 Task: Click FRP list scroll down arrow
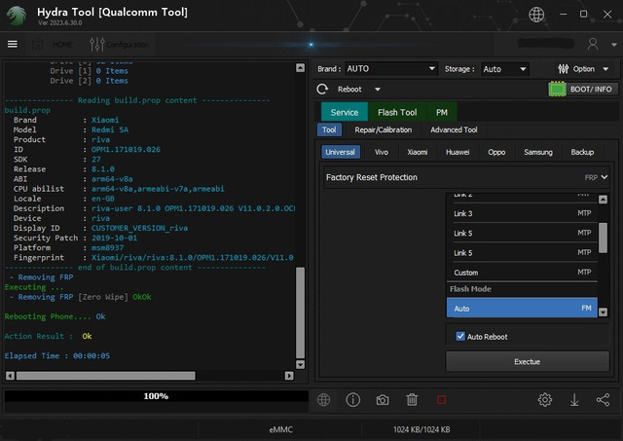pos(603,312)
